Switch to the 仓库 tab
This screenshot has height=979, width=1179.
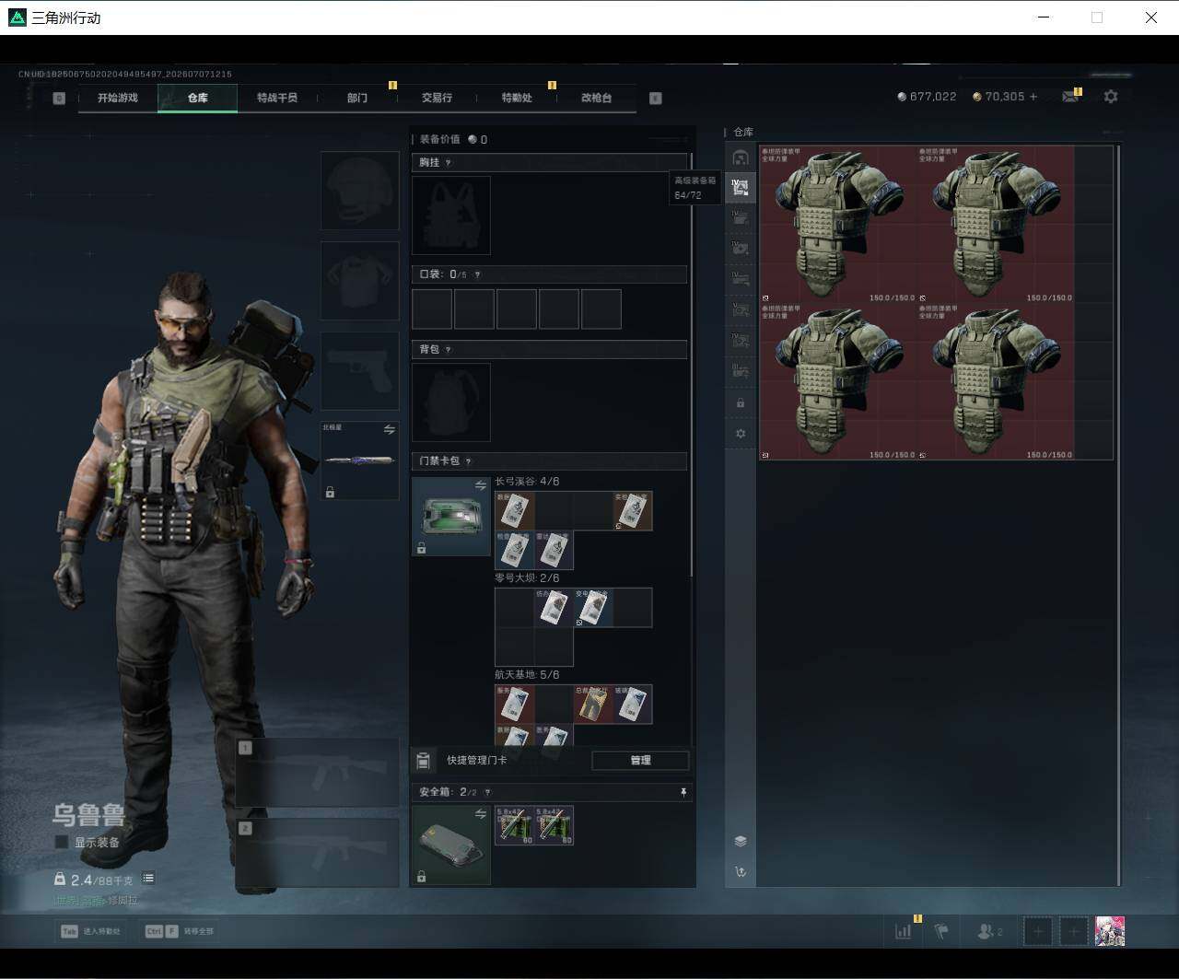pos(198,98)
